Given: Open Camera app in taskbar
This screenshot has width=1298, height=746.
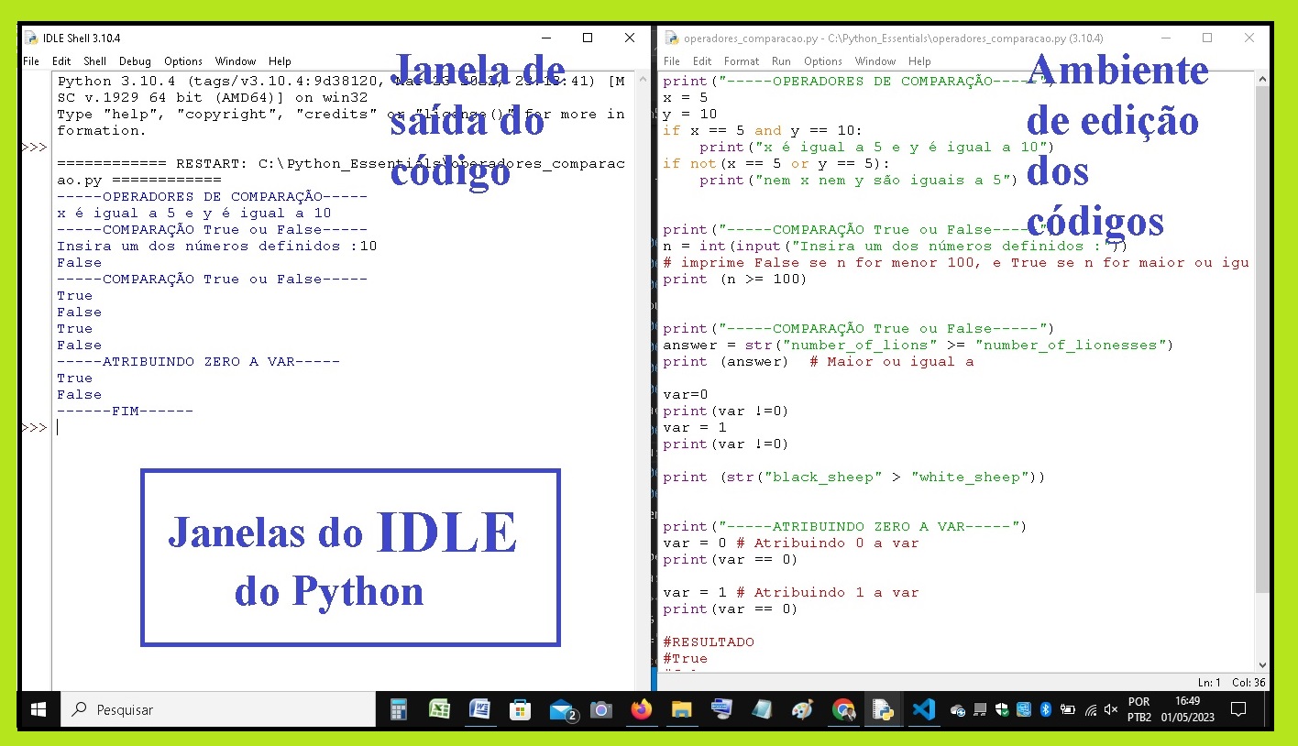Looking at the screenshot, I should pyautogui.click(x=601, y=709).
